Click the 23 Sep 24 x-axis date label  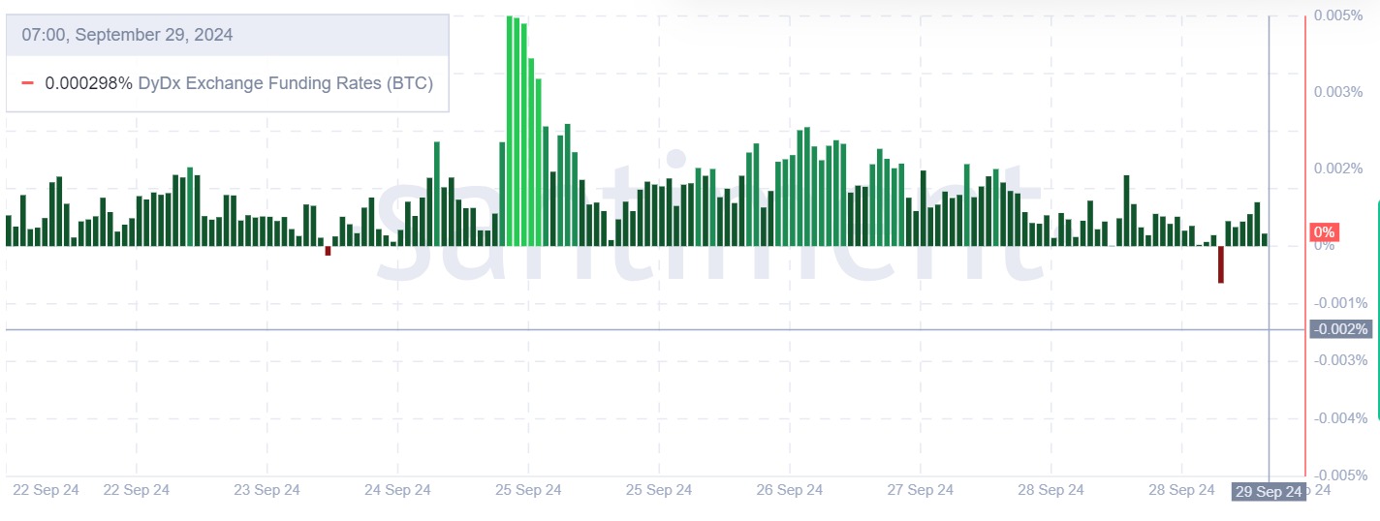pos(267,490)
